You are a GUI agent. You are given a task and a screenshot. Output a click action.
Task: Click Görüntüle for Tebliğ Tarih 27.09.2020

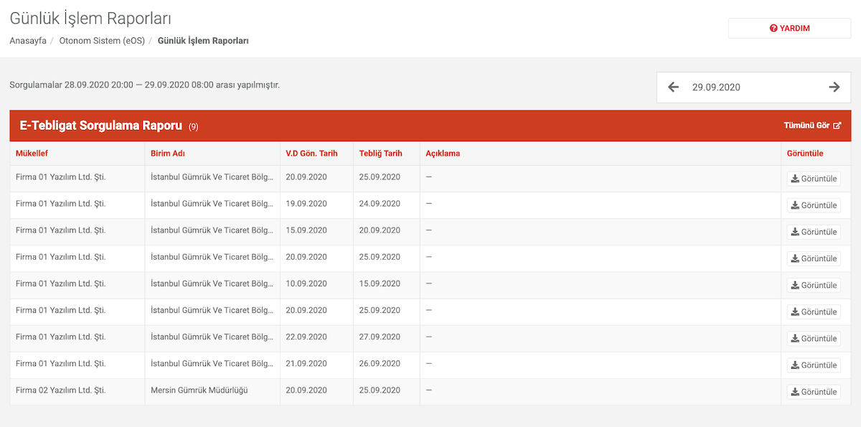814,338
